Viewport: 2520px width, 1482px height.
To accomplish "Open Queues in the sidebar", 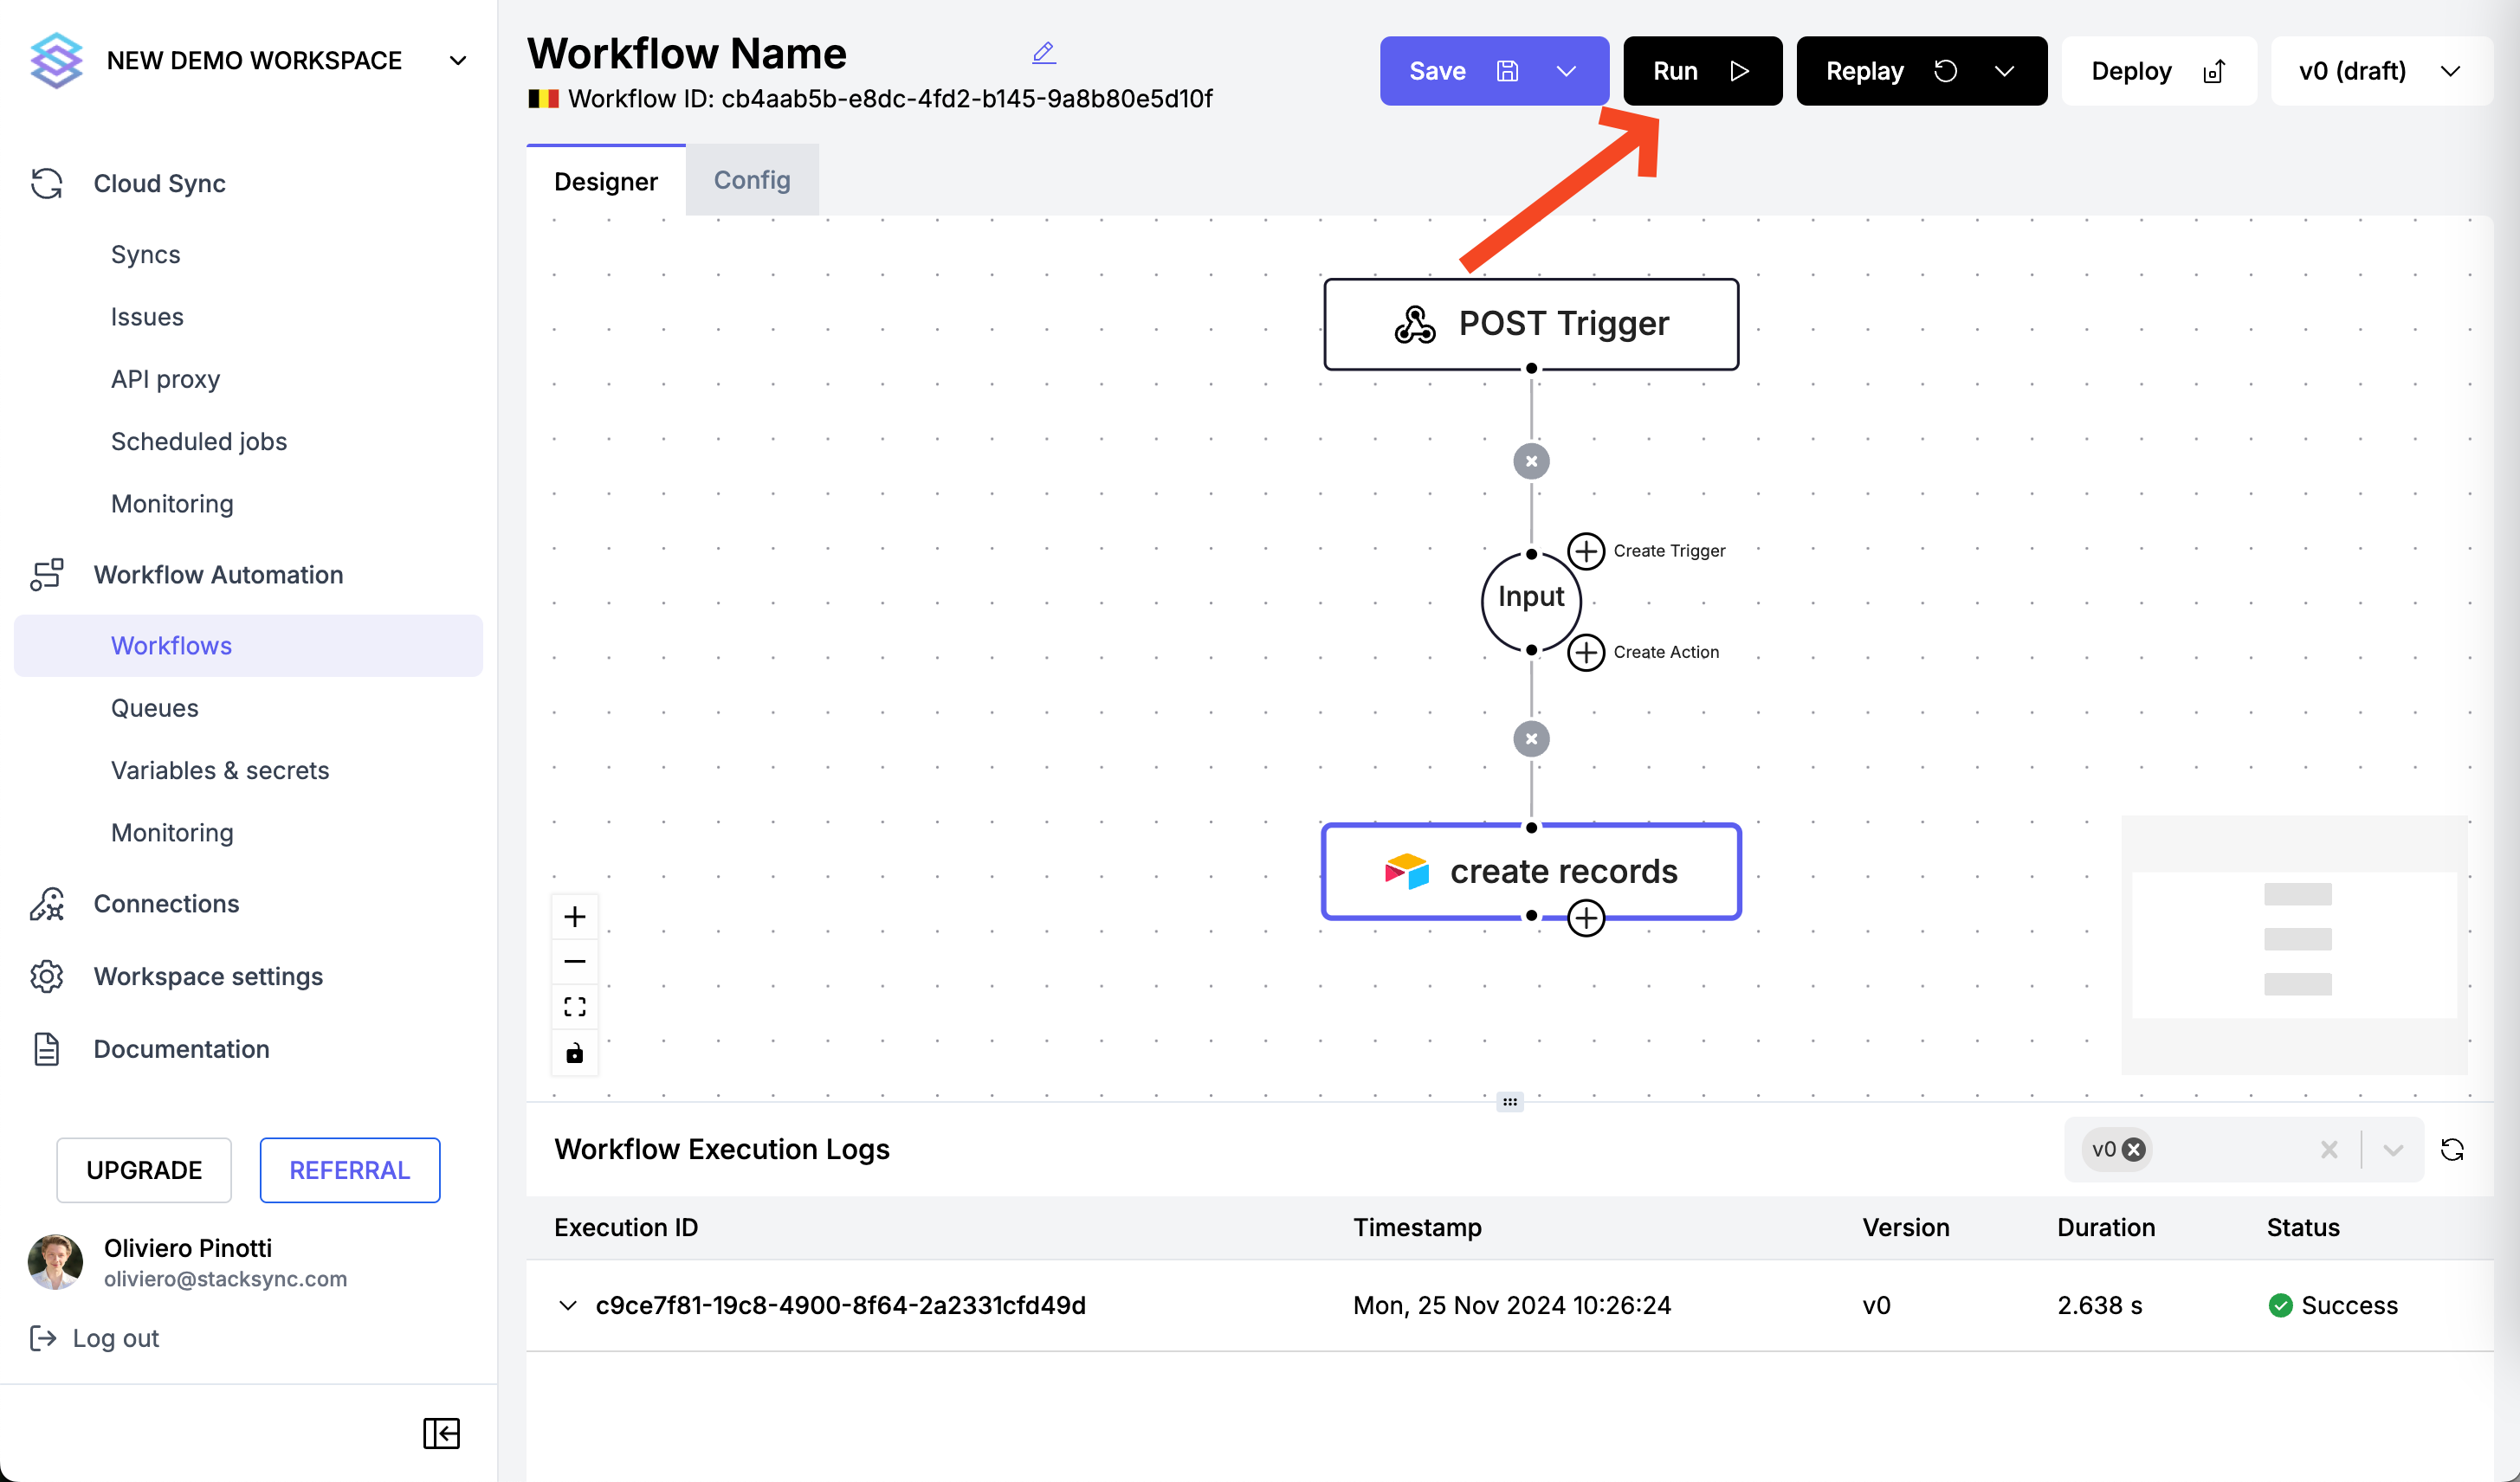I will (154, 707).
